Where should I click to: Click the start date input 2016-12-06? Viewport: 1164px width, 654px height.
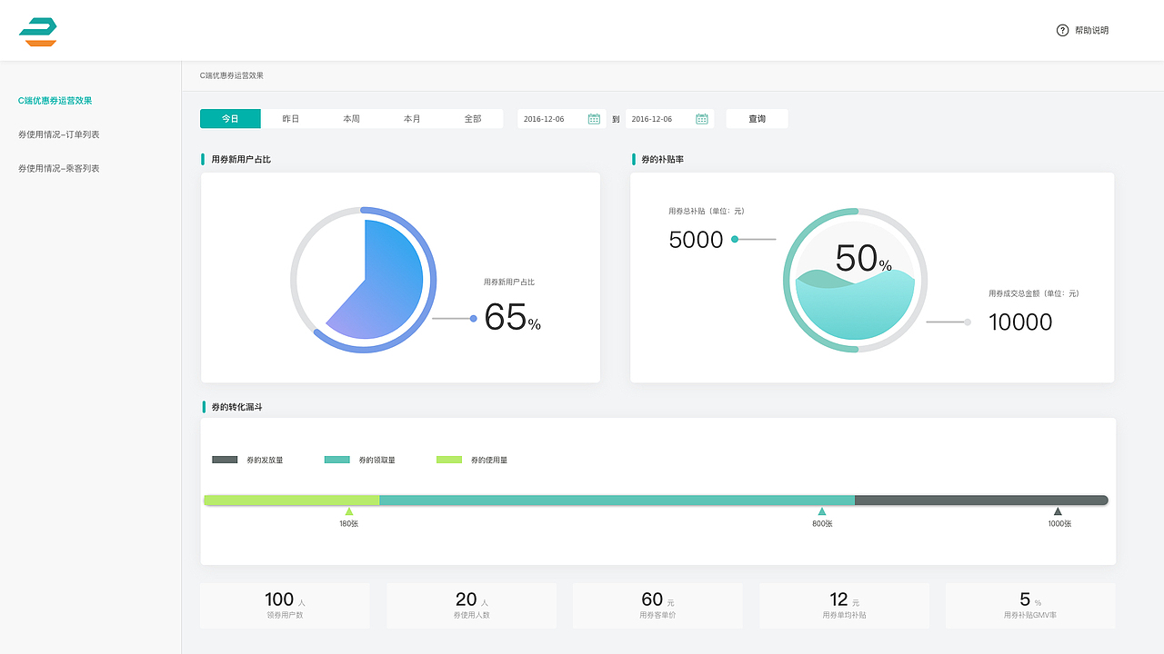(561, 119)
